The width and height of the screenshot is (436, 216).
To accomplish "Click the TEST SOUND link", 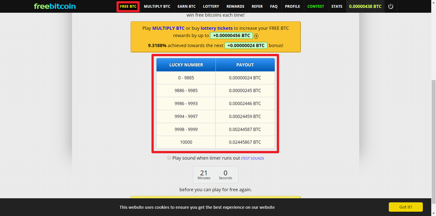I will pyautogui.click(x=252, y=158).
